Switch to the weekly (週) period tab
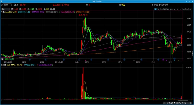 (159, 9)
